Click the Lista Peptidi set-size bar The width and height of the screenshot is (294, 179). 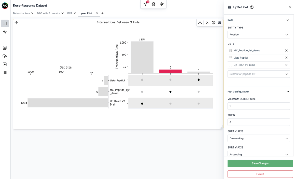[106, 80]
